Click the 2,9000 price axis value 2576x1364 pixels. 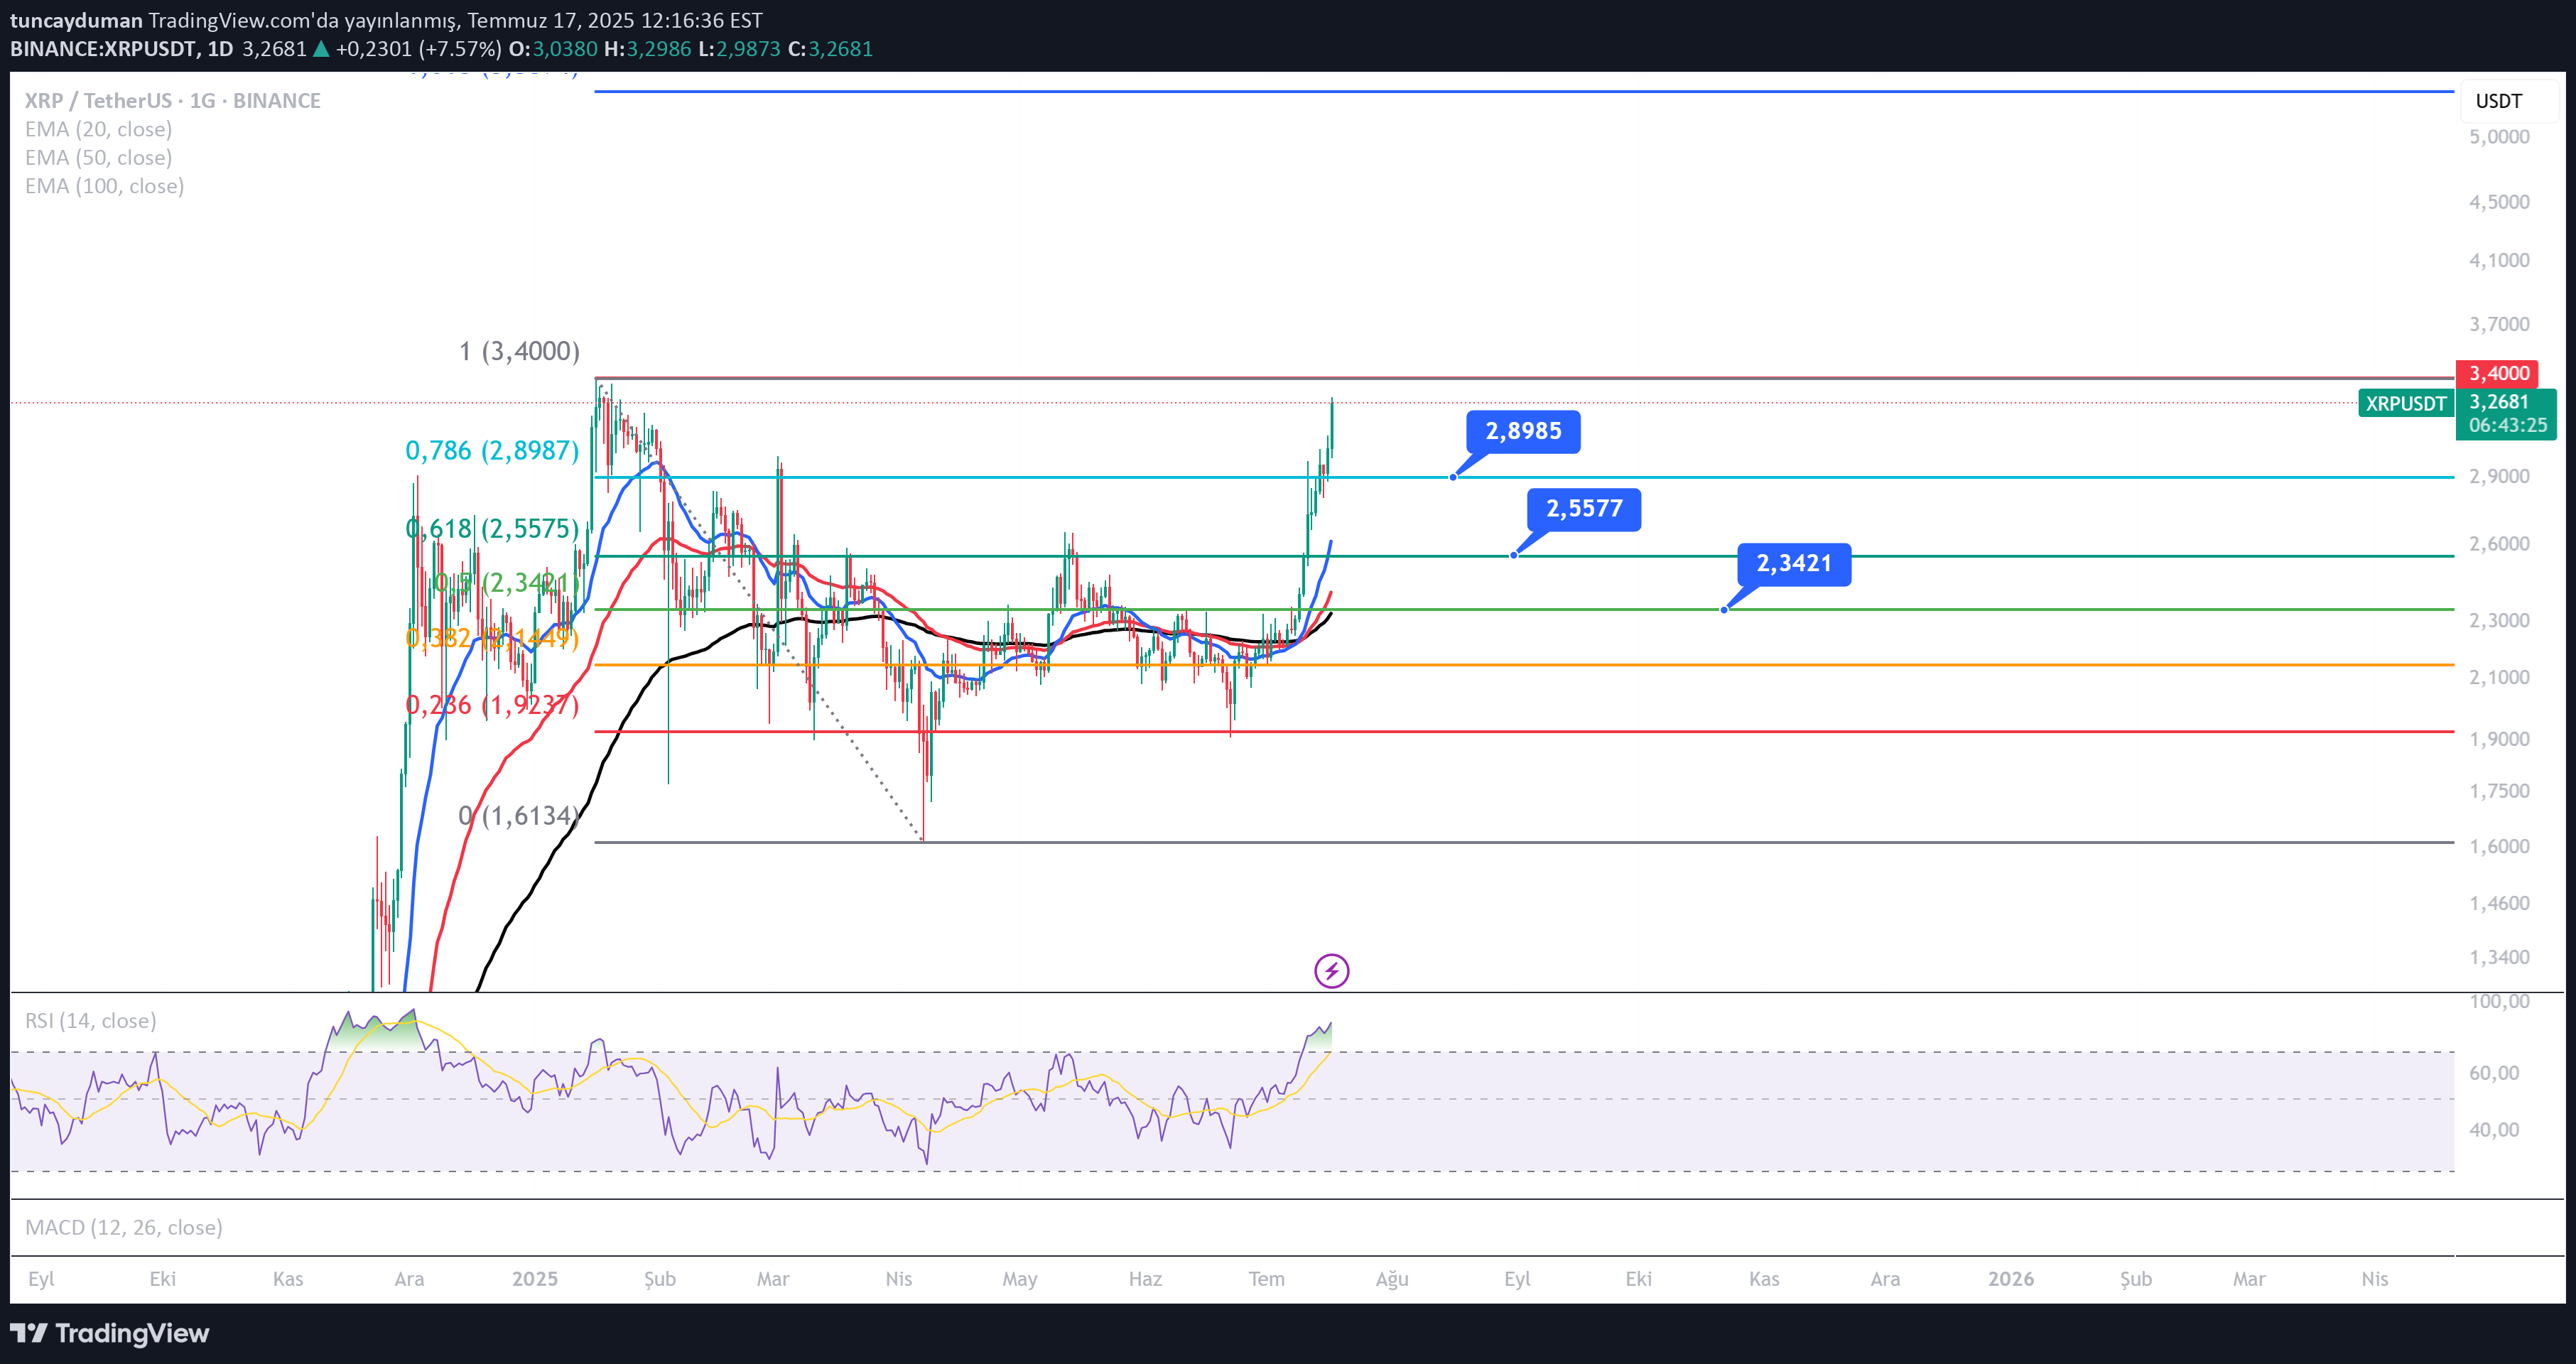[x=2499, y=476]
